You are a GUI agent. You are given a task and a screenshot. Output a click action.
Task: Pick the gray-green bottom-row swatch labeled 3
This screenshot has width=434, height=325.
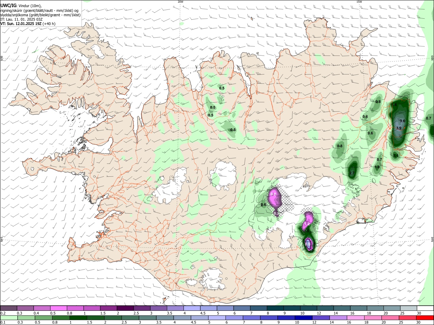pyautogui.click(x=148, y=318)
